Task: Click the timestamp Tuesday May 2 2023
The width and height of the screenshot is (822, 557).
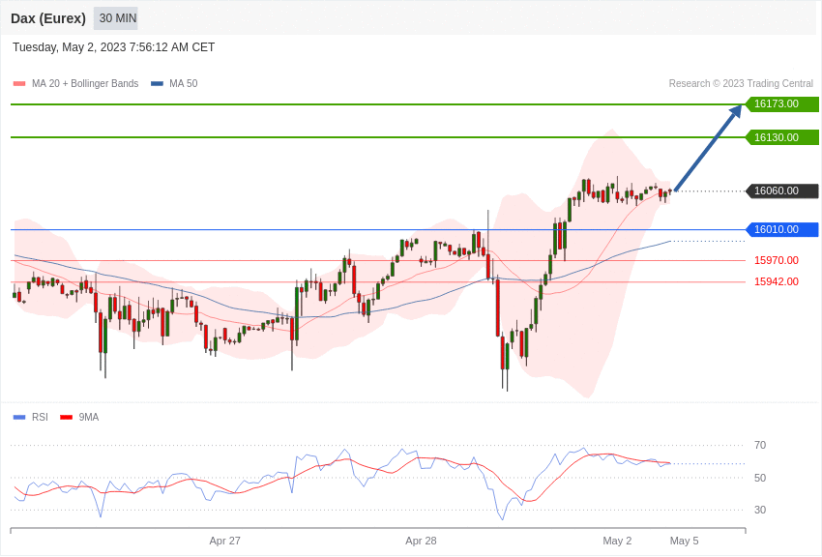Action: [x=112, y=46]
